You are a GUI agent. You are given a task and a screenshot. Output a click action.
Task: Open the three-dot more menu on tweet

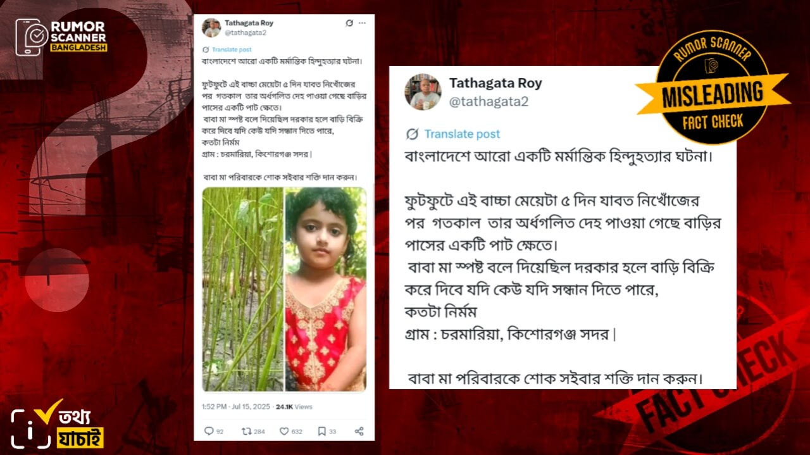362,23
